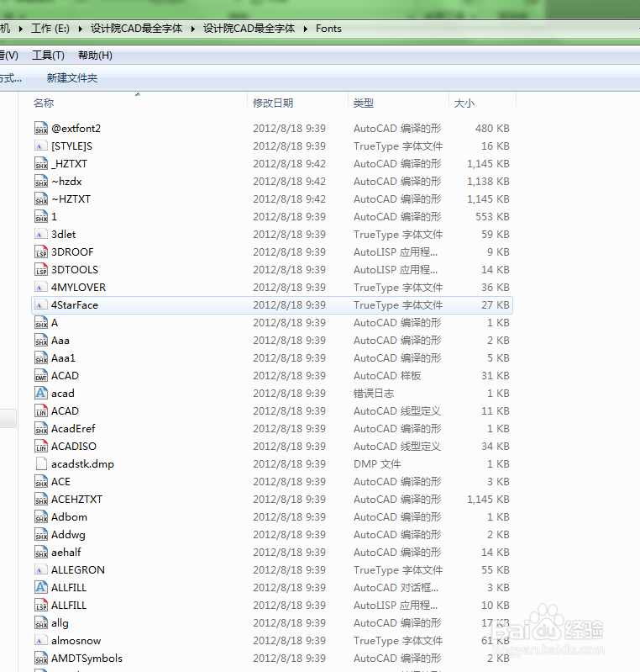This screenshot has height=672, width=640.
Task: Sort by the 修改日期 column header
Action: (x=273, y=103)
